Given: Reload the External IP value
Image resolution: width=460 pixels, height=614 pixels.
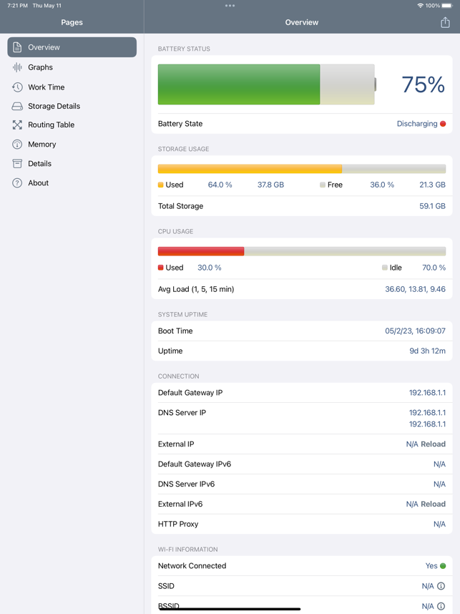Looking at the screenshot, I should click(x=433, y=444).
